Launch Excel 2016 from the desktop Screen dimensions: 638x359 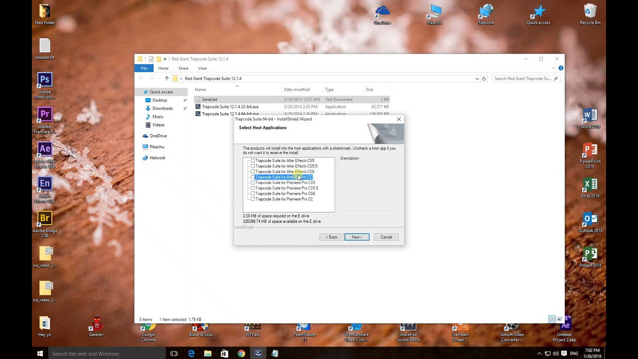[x=590, y=188]
